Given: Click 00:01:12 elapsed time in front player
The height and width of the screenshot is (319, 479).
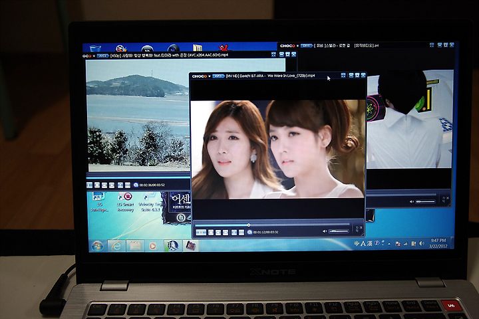Looking at the screenshot, I should coord(259,233).
